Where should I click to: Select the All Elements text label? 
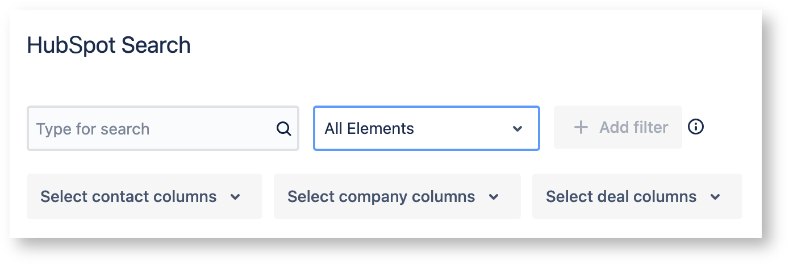tap(369, 128)
